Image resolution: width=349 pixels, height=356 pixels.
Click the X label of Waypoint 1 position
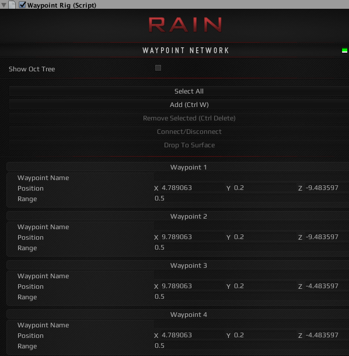click(156, 188)
